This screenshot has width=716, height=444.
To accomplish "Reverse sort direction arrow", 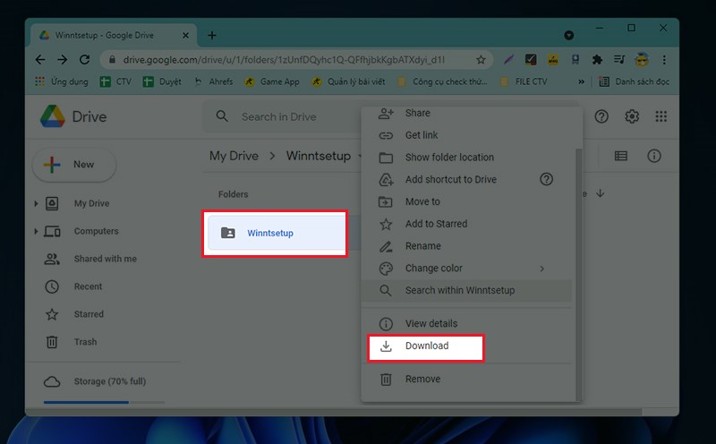I will pyautogui.click(x=600, y=193).
